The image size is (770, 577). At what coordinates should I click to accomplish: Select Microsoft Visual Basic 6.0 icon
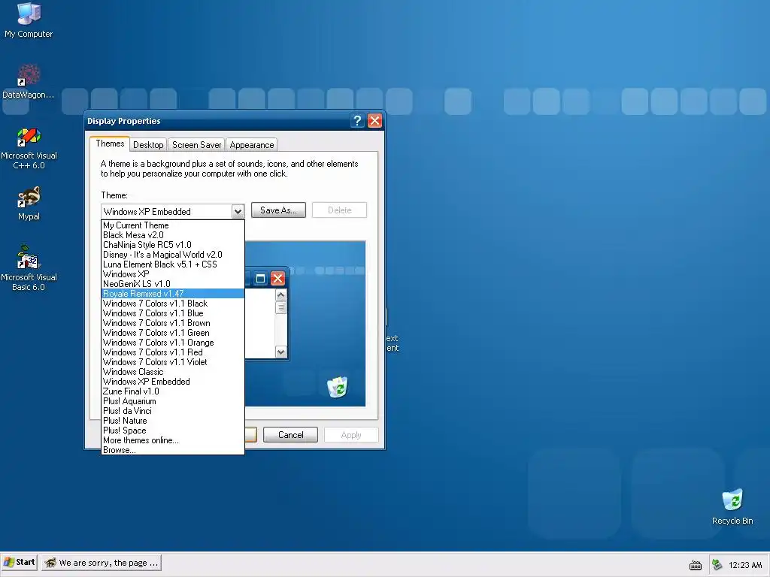tap(29, 268)
